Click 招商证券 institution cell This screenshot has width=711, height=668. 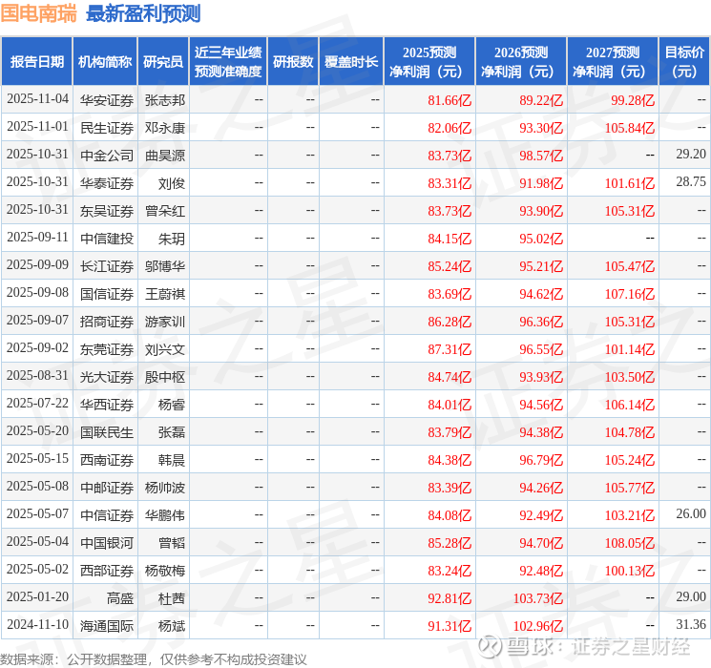pos(107,321)
